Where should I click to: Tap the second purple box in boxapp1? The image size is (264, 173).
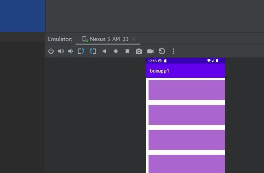tap(187, 115)
